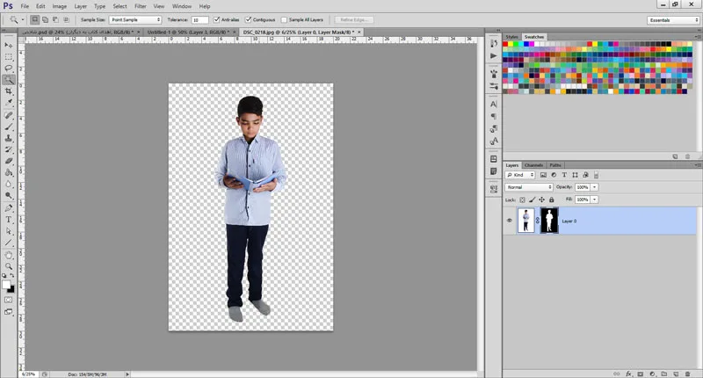Open the Filter menu
This screenshot has height=378, width=703.
pyautogui.click(x=141, y=6)
